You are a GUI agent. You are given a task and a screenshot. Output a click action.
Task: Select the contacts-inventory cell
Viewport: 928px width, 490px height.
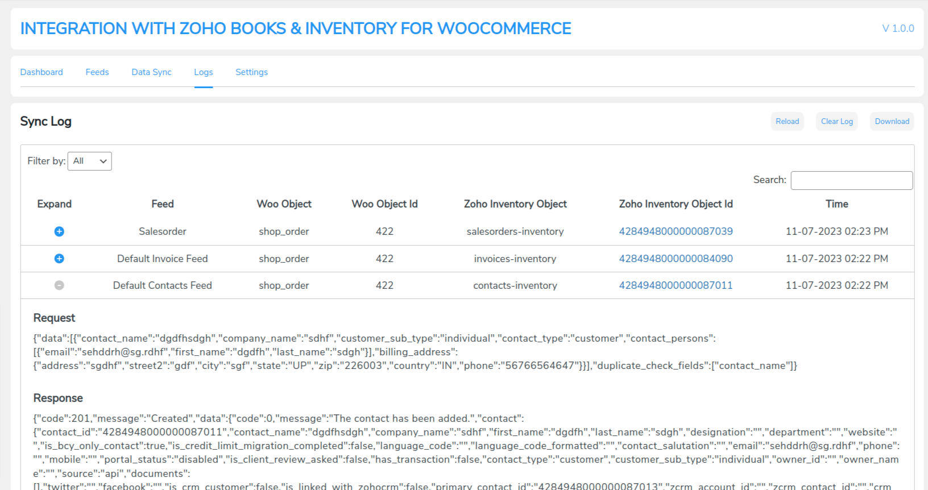(x=515, y=285)
